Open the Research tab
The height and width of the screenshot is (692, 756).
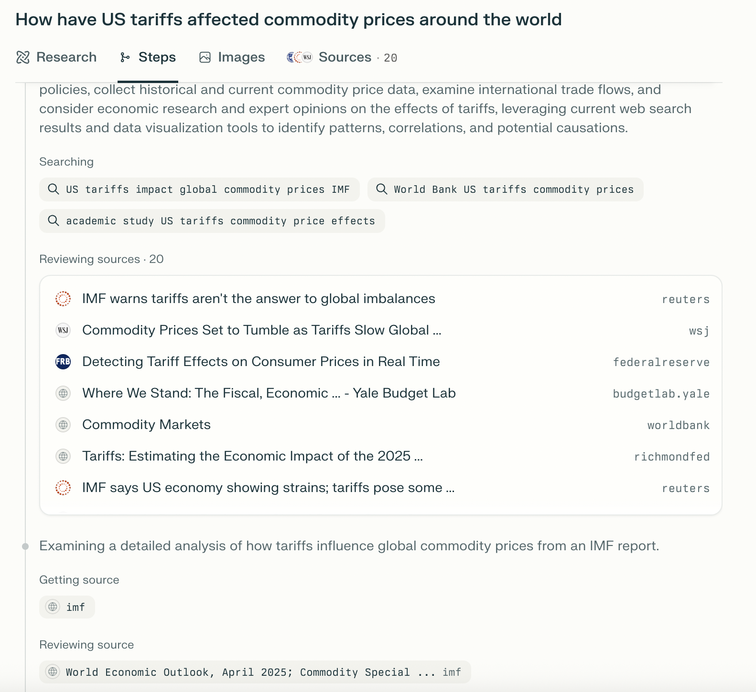tap(66, 57)
